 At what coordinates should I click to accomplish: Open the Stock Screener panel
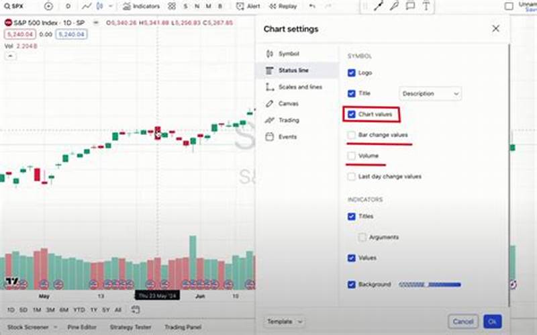28,327
